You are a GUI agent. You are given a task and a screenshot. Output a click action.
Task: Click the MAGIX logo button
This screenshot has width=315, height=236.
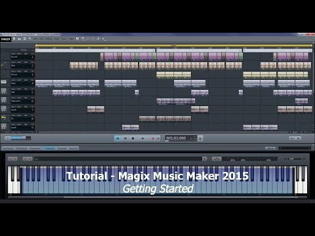click(5, 39)
